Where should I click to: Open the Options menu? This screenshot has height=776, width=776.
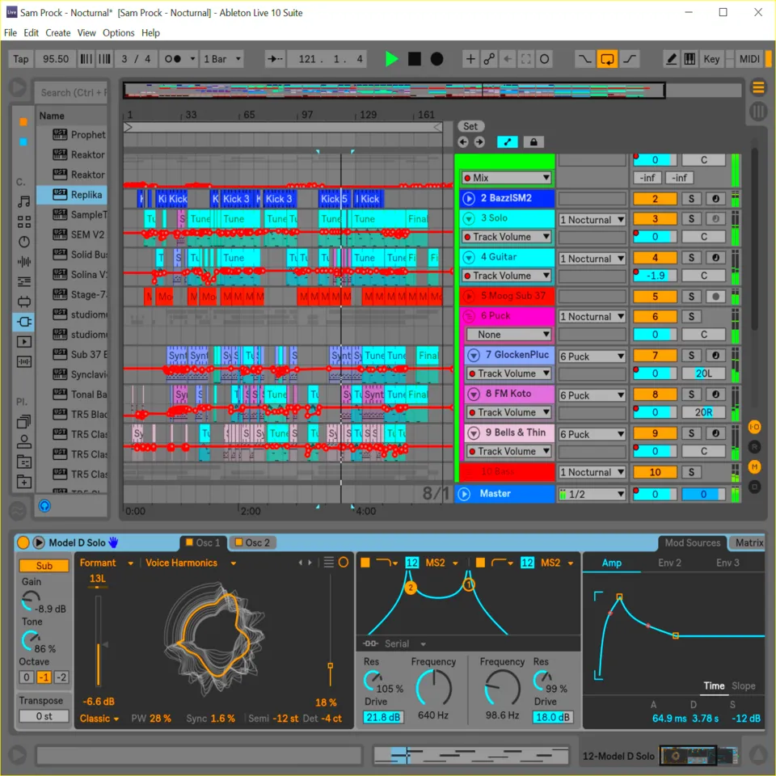tap(118, 32)
